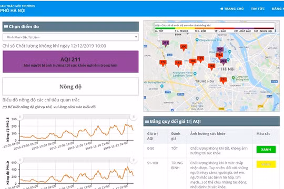Screen dimensions: 284x189
Task: Open the TRANG CHỦ navigation item
Action: pos(232,9)
